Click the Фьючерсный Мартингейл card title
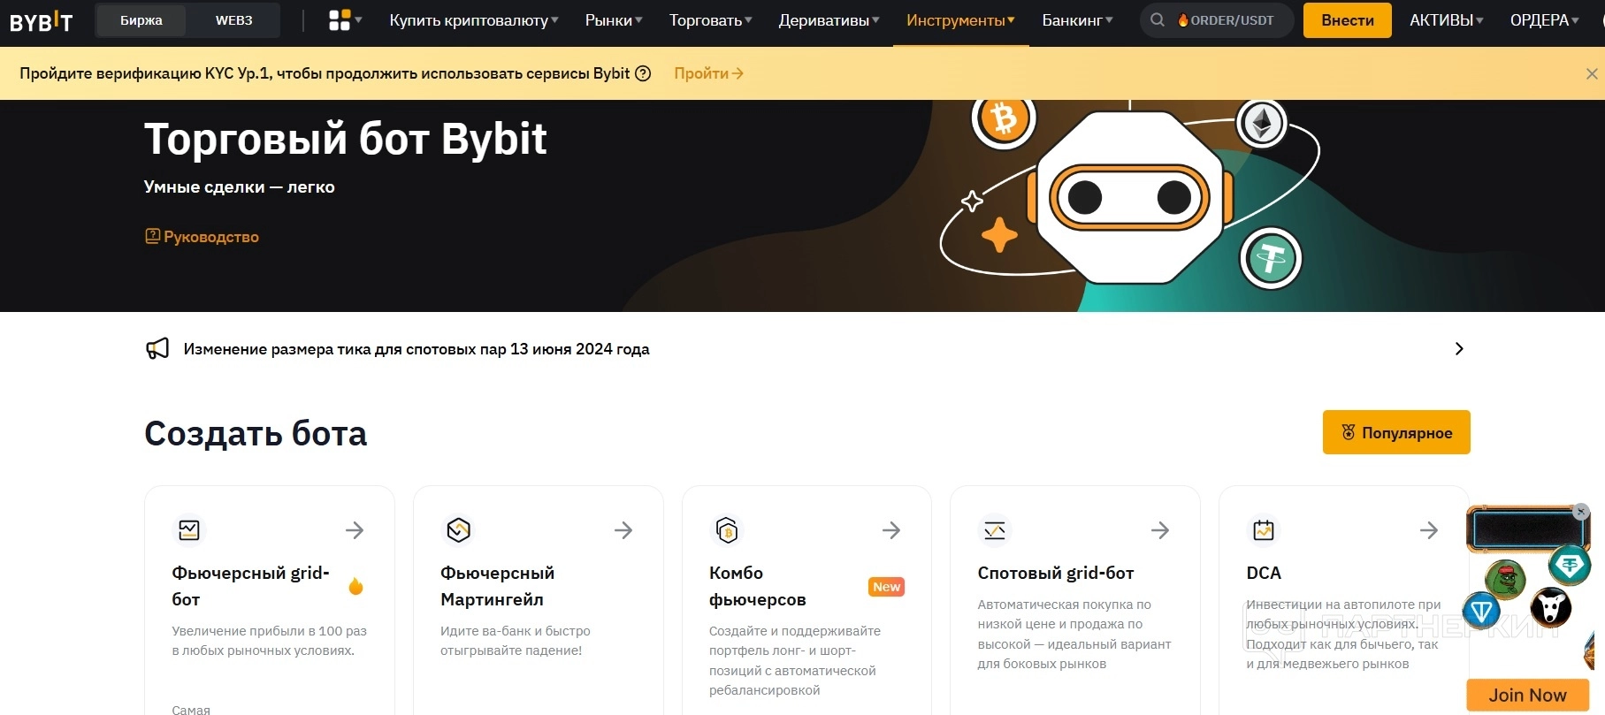Viewport: 1605px width, 715px height. [x=498, y=586]
